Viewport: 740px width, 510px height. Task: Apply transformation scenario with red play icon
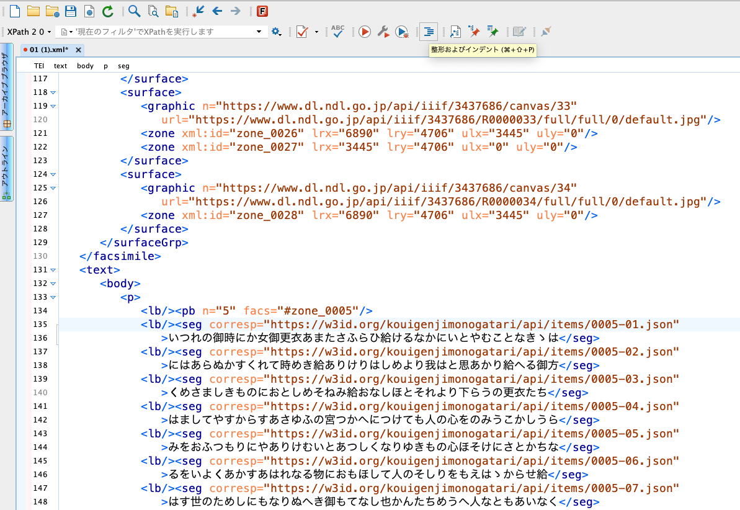pos(364,32)
